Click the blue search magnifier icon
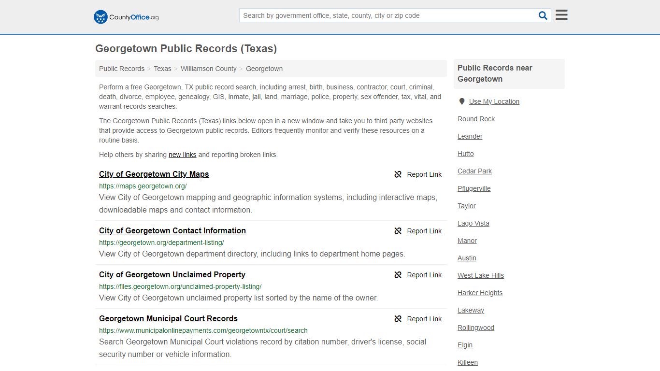This screenshot has height=371, width=660. click(x=543, y=15)
